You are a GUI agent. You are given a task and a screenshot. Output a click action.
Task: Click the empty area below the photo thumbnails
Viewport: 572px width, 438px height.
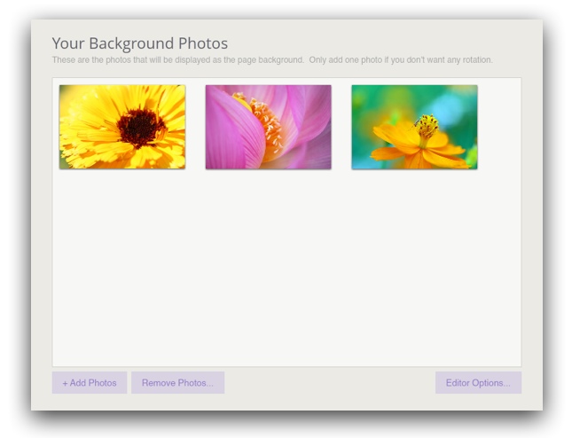[286, 266]
